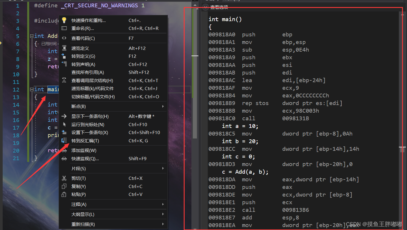Click line number 20 in the editor gutter

click(x=16, y=150)
